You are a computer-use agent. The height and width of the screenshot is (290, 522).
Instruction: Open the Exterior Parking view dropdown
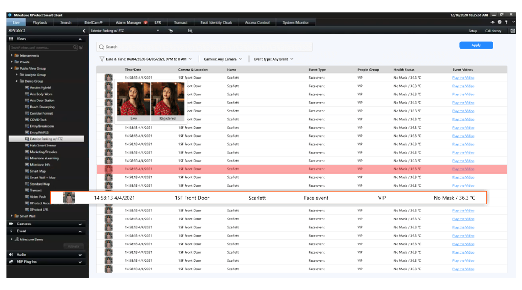(158, 31)
